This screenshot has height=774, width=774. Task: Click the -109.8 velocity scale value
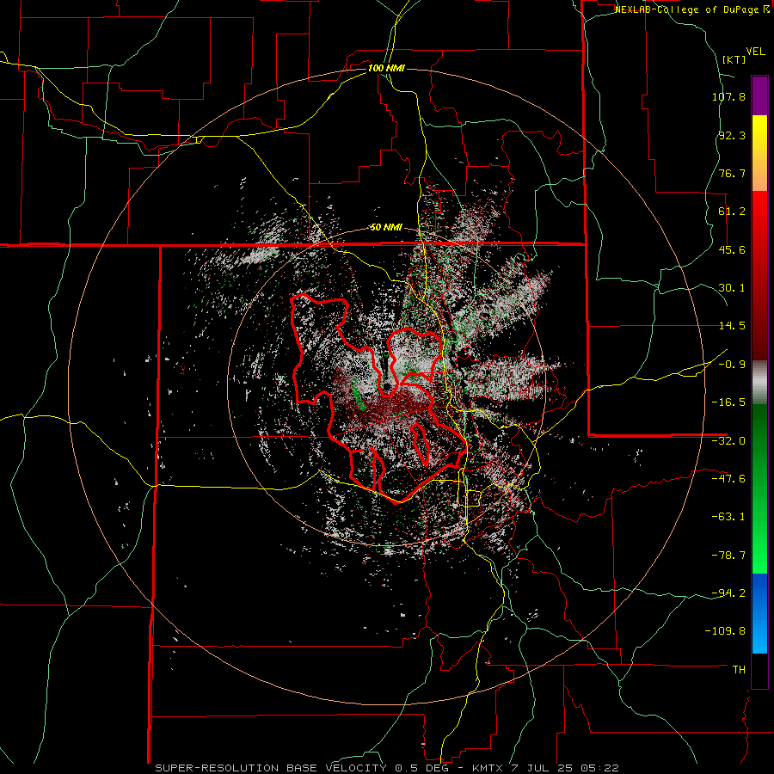pos(726,631)
